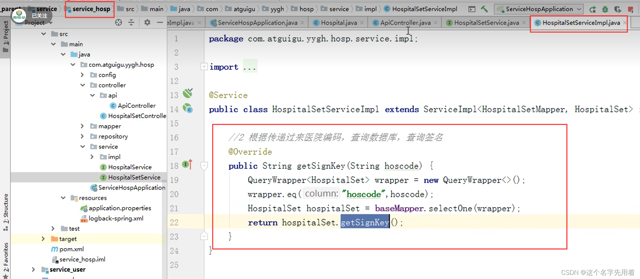
Task: Click the highlighted getSignKey on line 22
Action: point(365,222)
